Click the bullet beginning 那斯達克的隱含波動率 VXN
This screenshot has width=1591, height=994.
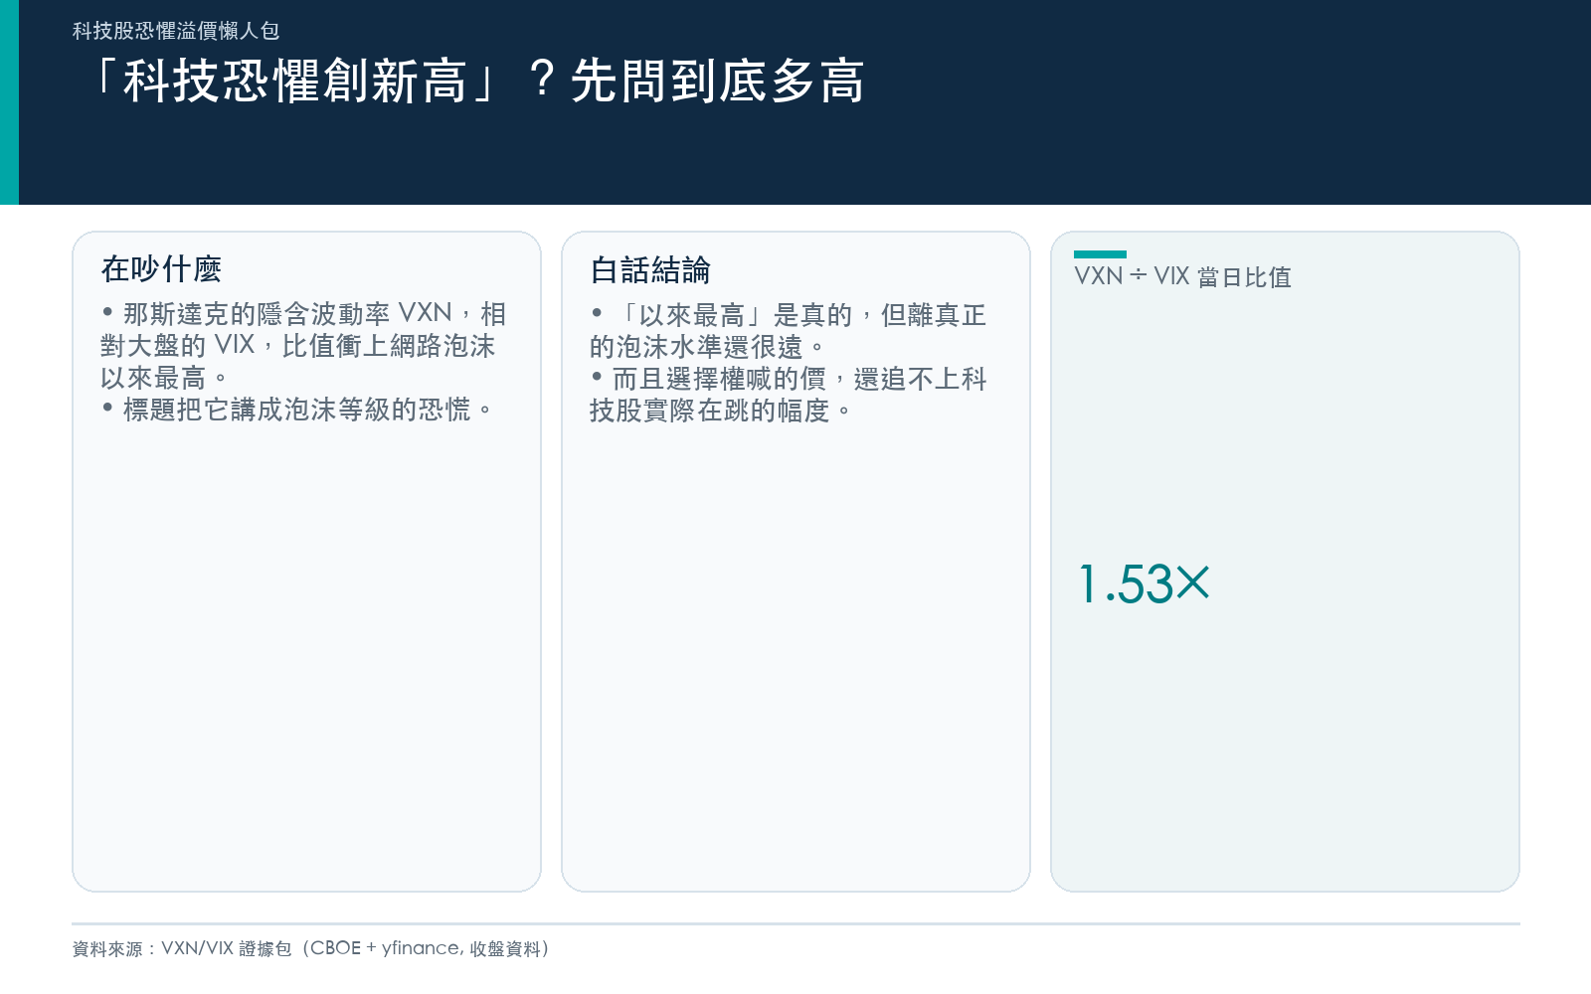pyautogui.click(x=303, y=346)
